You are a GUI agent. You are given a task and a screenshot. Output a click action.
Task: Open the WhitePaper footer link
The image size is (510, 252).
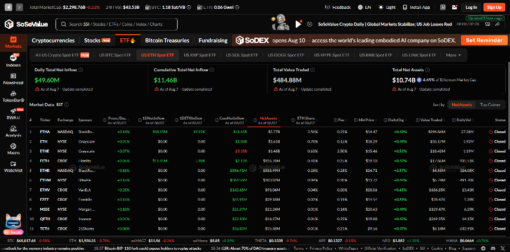348,248
